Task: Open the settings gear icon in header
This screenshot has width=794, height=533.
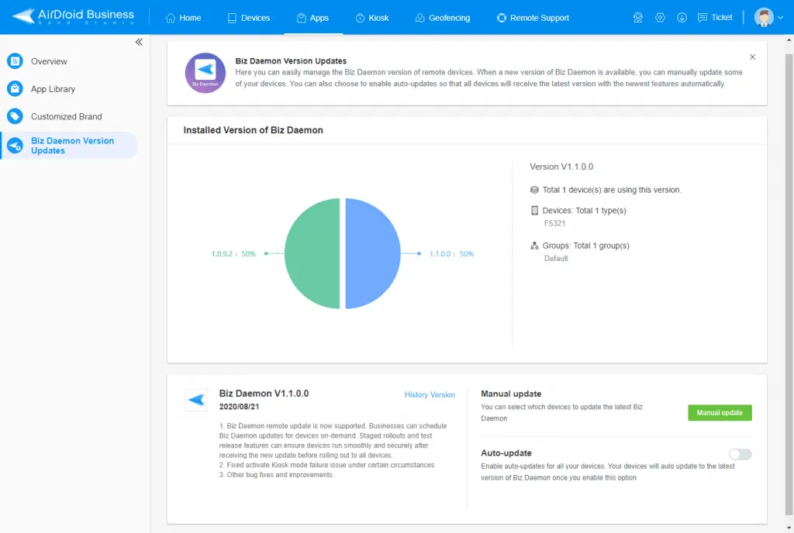Action: pos(660,18)
